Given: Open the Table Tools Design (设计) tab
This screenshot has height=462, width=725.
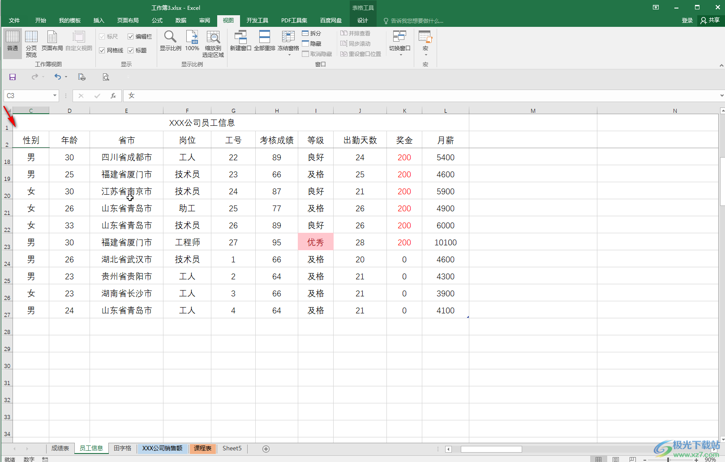Looking at the screenshot, I should point(362,21).
